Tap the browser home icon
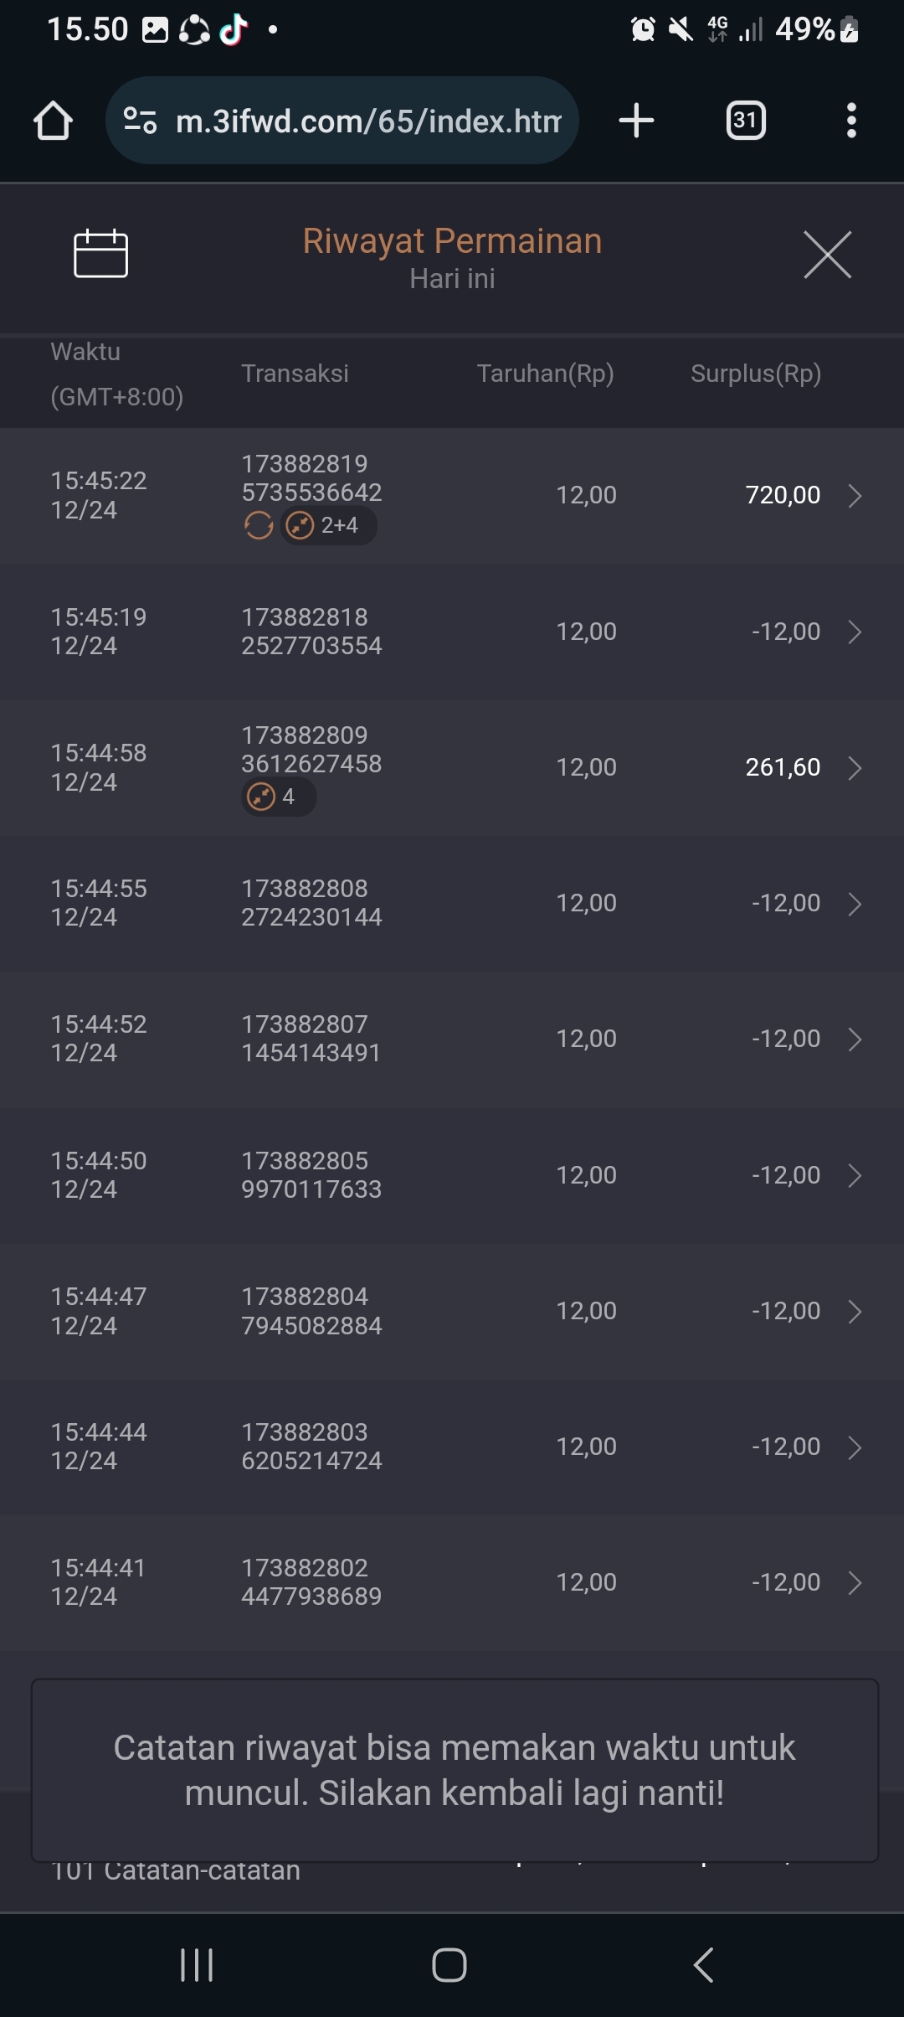Image resolution: width=904 pixels, height=2017 pixels. click(x=53, y=121)
